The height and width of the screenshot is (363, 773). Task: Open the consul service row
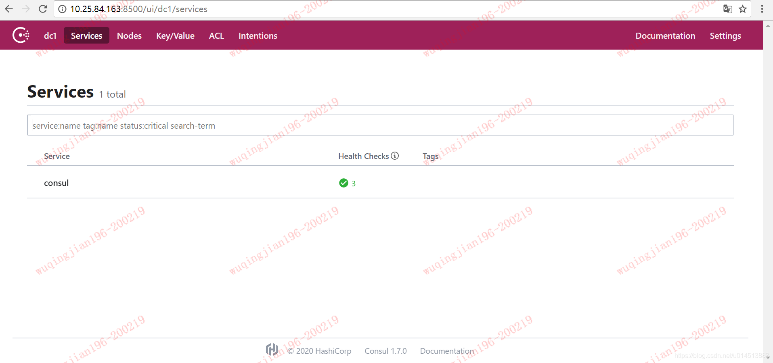click(x=380, y=182)
